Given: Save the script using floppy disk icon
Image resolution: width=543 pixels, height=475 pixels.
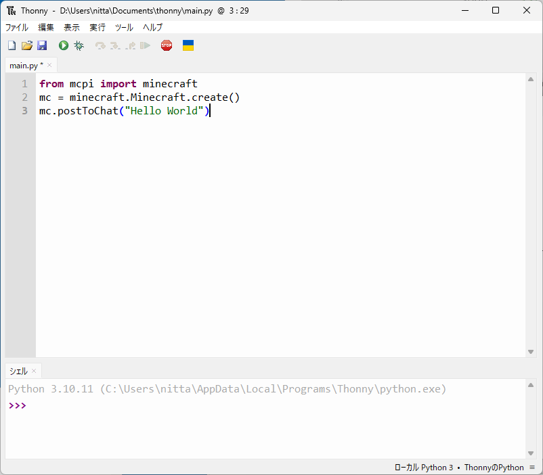Looking at the screenshot, I should 42,45.
